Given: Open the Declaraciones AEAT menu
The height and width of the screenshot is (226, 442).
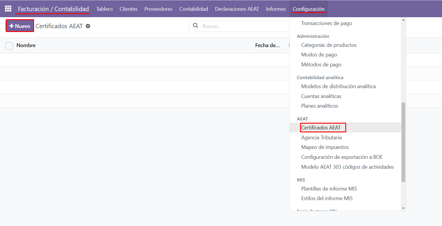Looking at the screenshot, I should (x=237, y=9).
